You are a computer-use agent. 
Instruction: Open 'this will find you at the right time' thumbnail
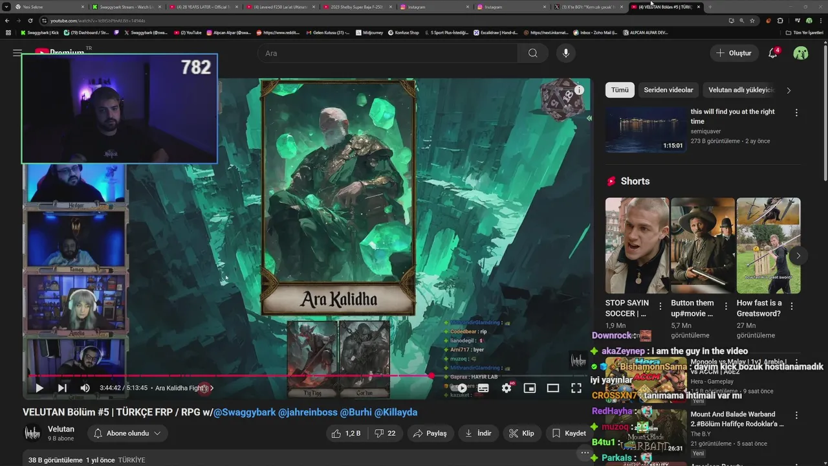tap(646, 129)
